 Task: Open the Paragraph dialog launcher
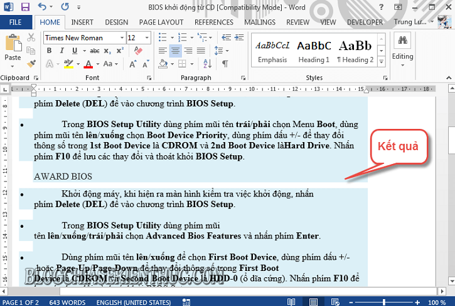pyautogui.click(x=243, y=78)
